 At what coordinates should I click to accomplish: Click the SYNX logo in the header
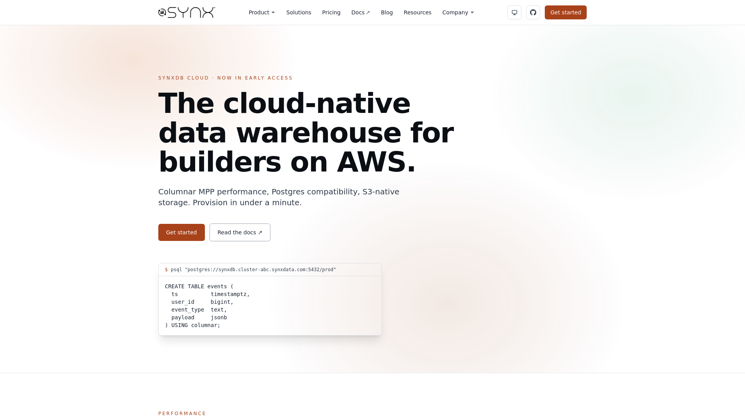[x=187, y=12]
